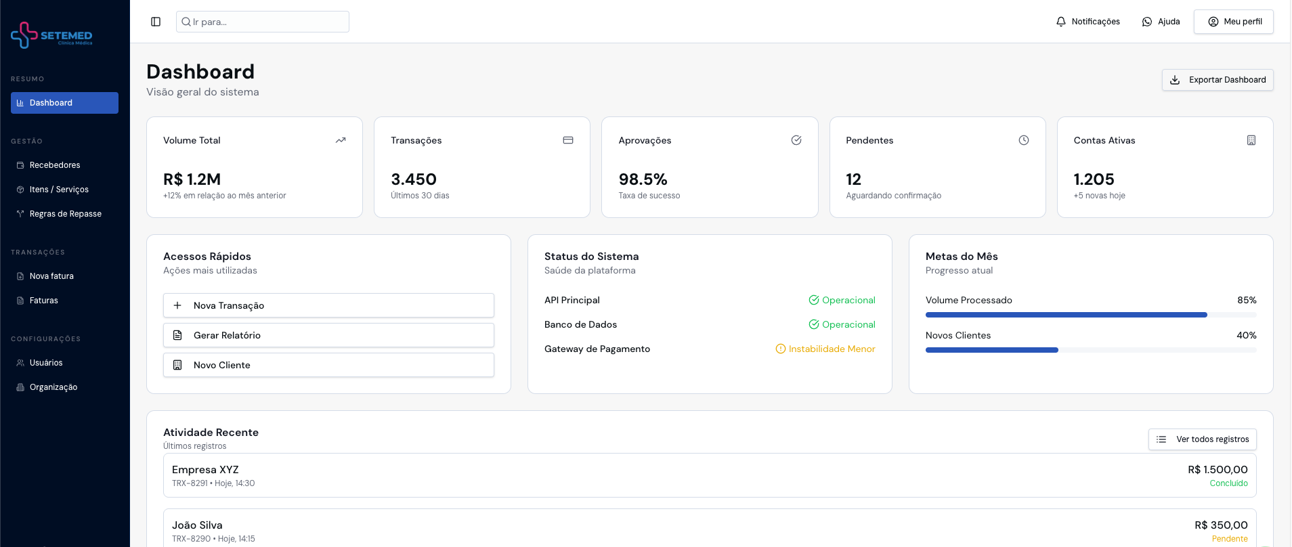Click Ver todos registros
Image resolution: width=1292 pixels, height=547 pixels.
pyautogui.click(x=1203, y=439)
